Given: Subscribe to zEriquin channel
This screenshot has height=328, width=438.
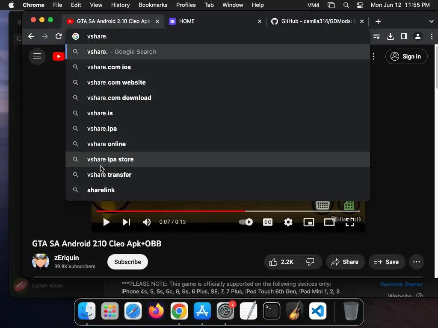Looking at the screenshot, I should [127, 262].
